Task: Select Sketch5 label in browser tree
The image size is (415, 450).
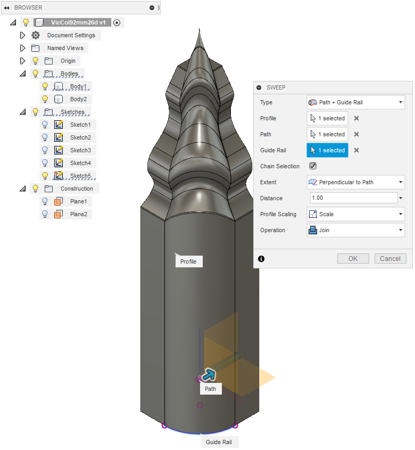Action: (x=80, y=176)
